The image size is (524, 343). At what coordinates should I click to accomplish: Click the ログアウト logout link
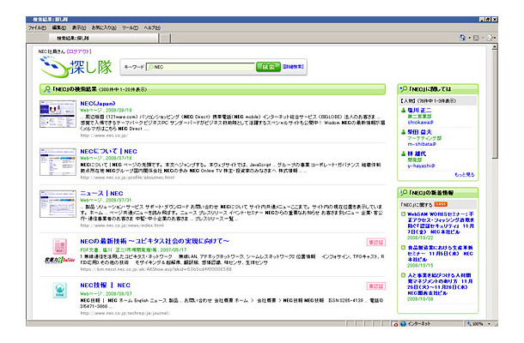(x=79, y=51)
